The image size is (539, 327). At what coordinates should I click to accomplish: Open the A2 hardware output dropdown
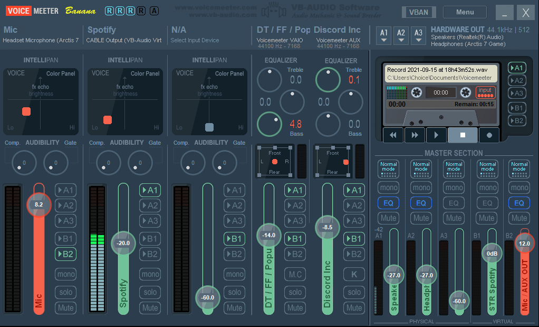401,36
